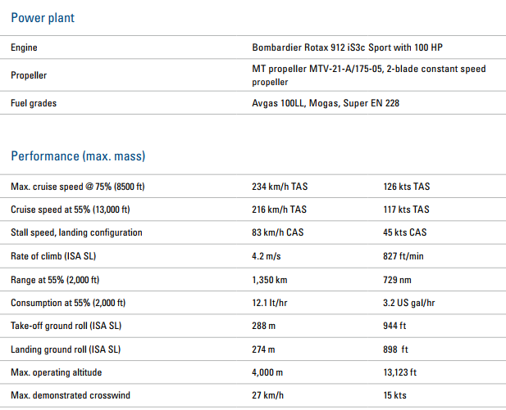Click the 117 kts TAS cruise value
Screen dimensions: 506x410
pyautogui.click(x=406, y=210)
